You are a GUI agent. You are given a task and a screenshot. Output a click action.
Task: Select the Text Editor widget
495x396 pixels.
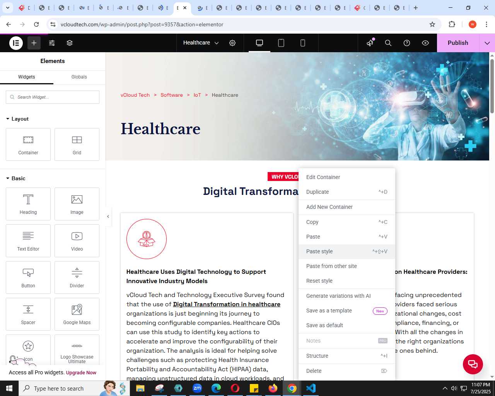28,241
